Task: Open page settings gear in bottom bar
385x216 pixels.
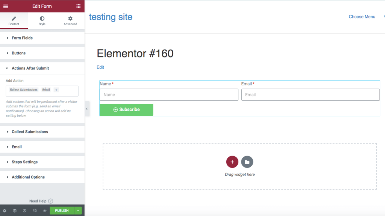Action: point(5,211)
